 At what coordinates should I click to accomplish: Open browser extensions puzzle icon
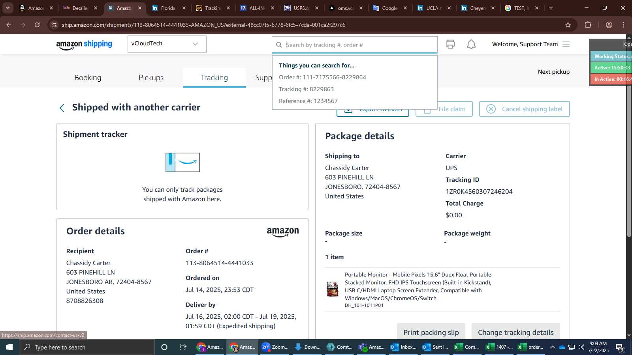tap(588, 25)
